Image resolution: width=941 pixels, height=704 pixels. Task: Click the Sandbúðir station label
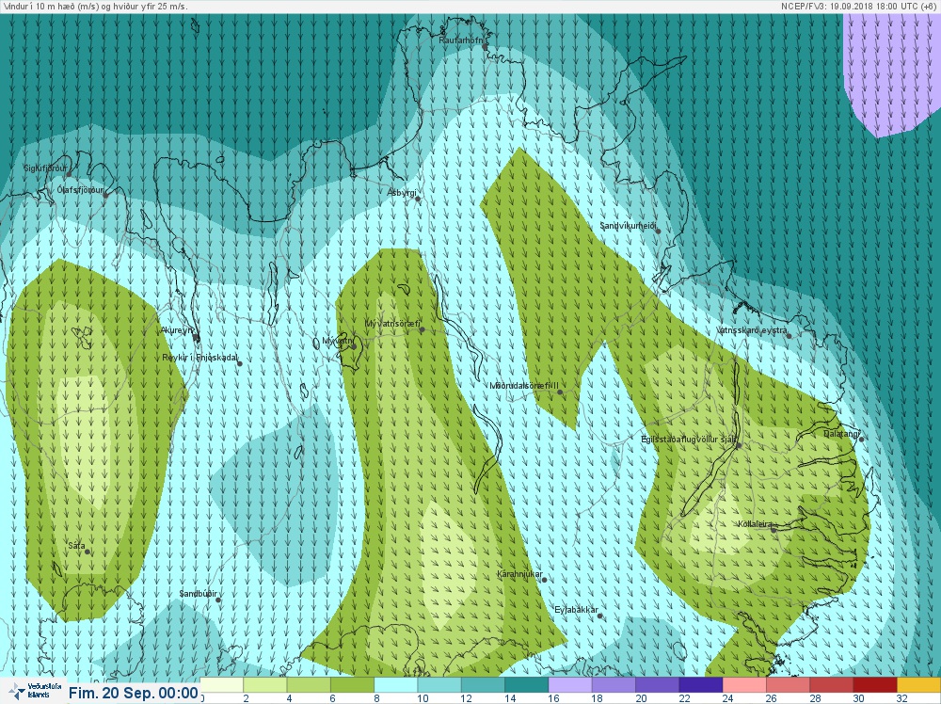tap(198, 594)
